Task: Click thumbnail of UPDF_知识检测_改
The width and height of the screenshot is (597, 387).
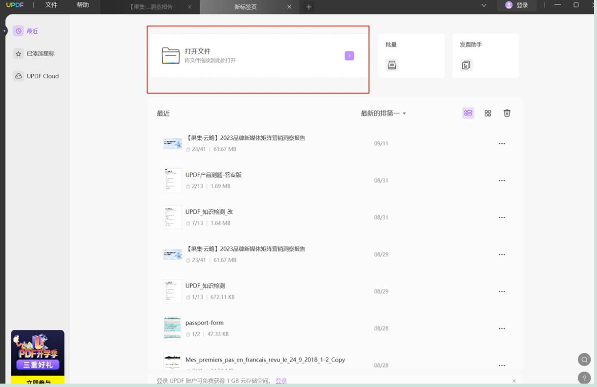Action: [x=172, y=217]
